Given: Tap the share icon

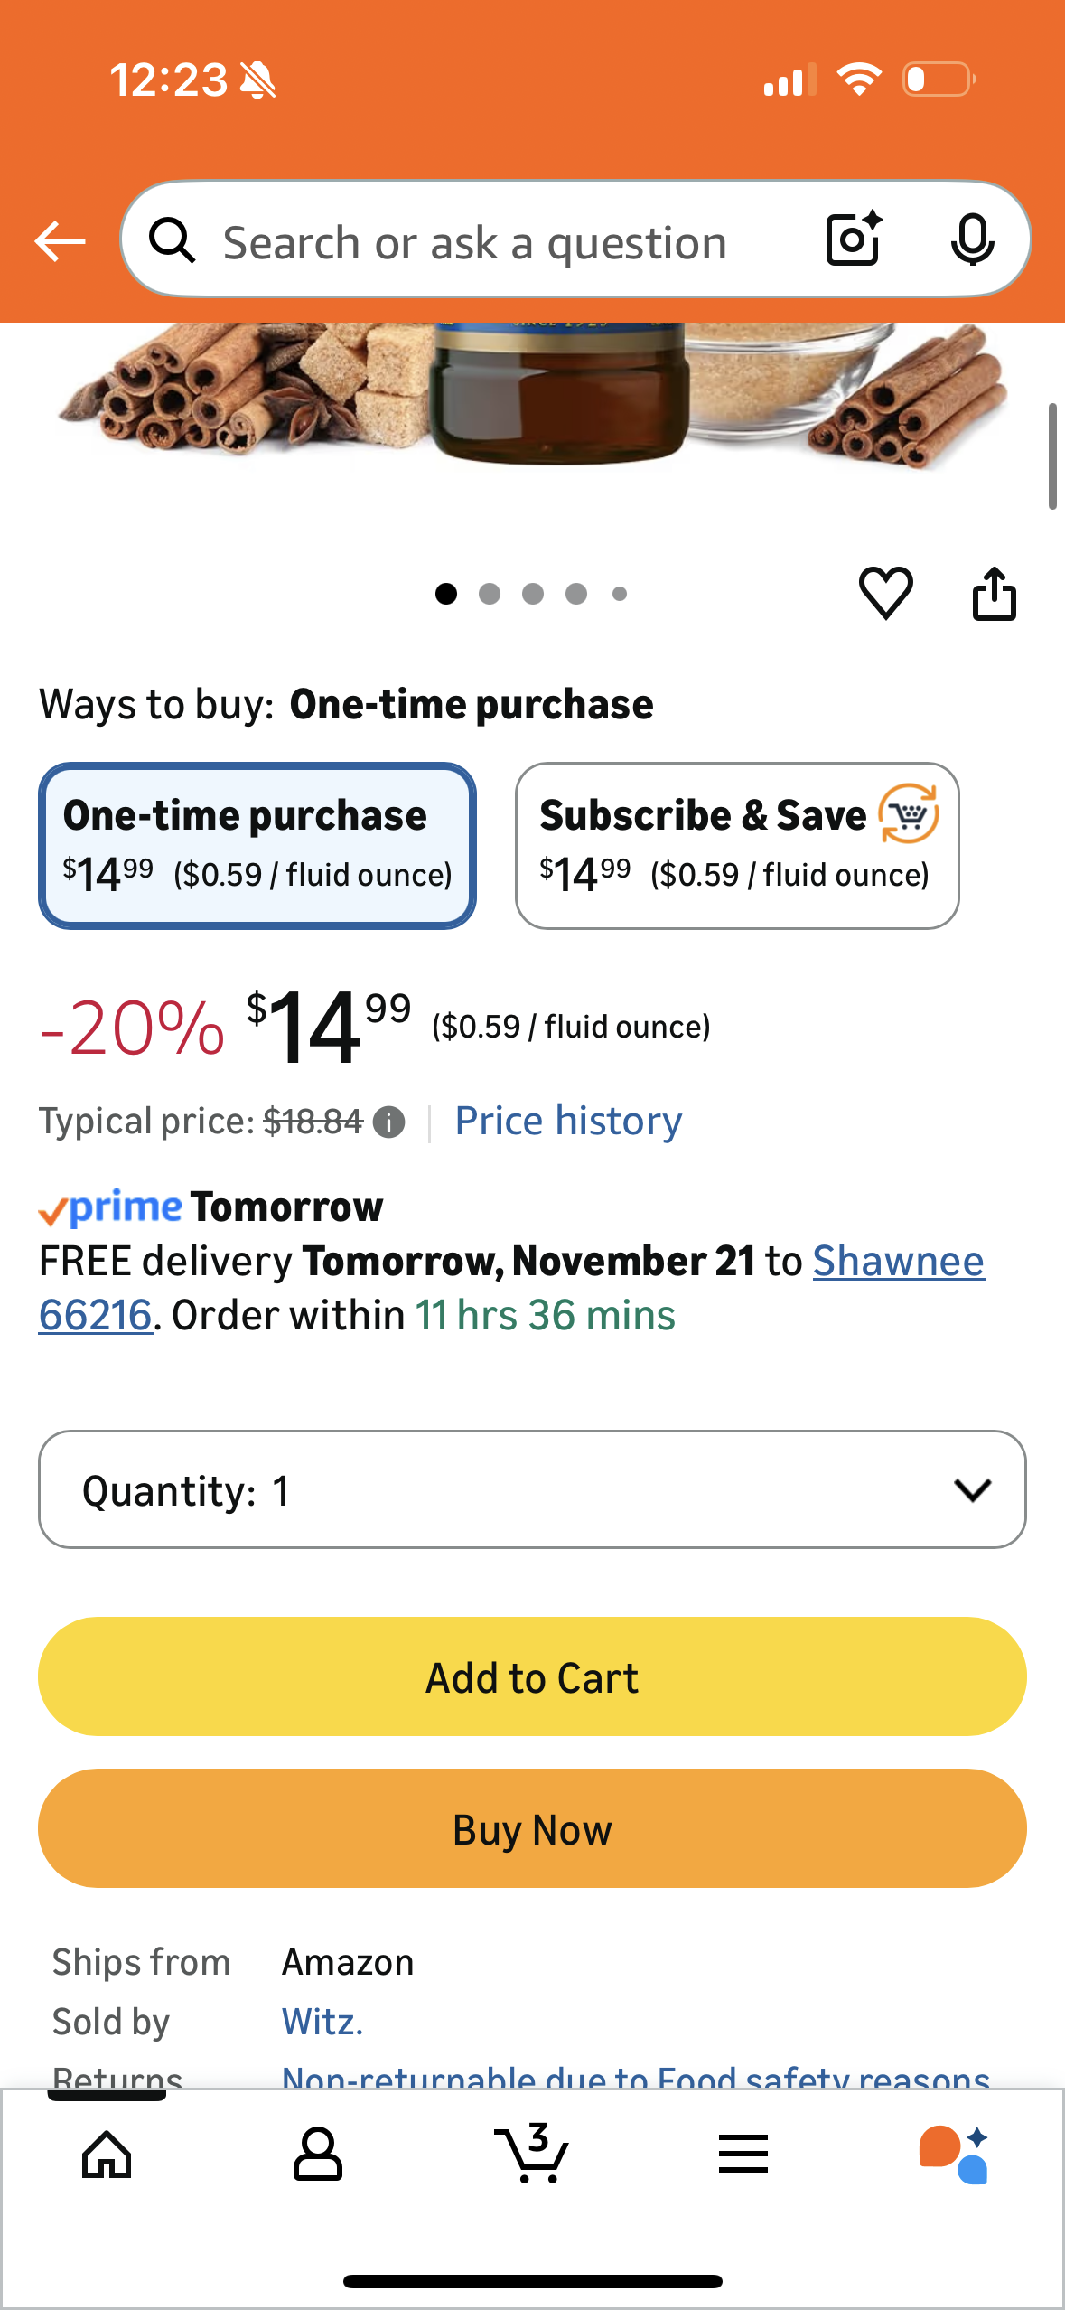Looking at the screenshot, I should click(x=994, y=594).
